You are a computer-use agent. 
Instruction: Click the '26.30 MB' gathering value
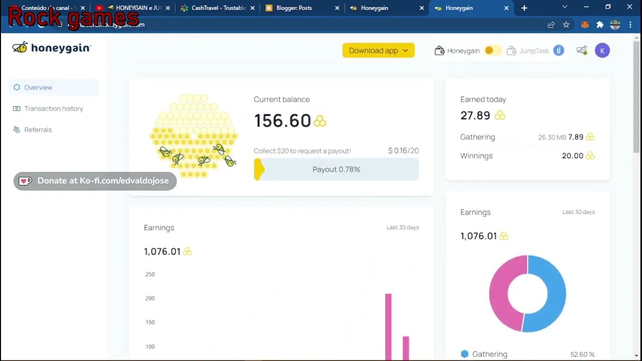tap(552, 137)
